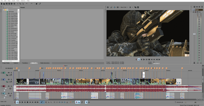The width and height of the screenshot is (204, 106).
Task: Click the Search plug-ins field
Action: pyautogui.click(x=11, y=7)
